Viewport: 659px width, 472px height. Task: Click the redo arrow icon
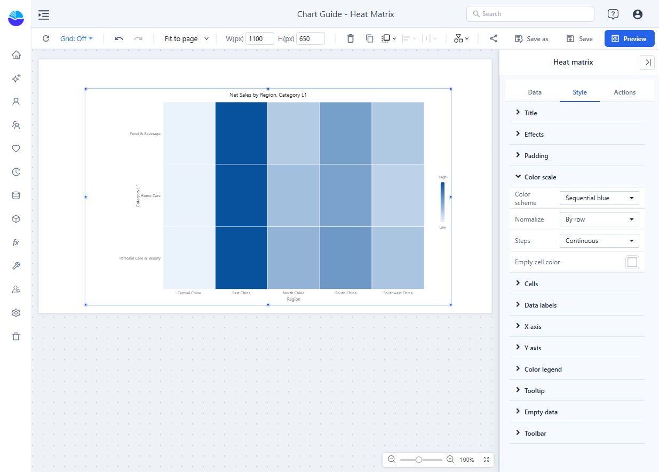click(x=138, y=38)
